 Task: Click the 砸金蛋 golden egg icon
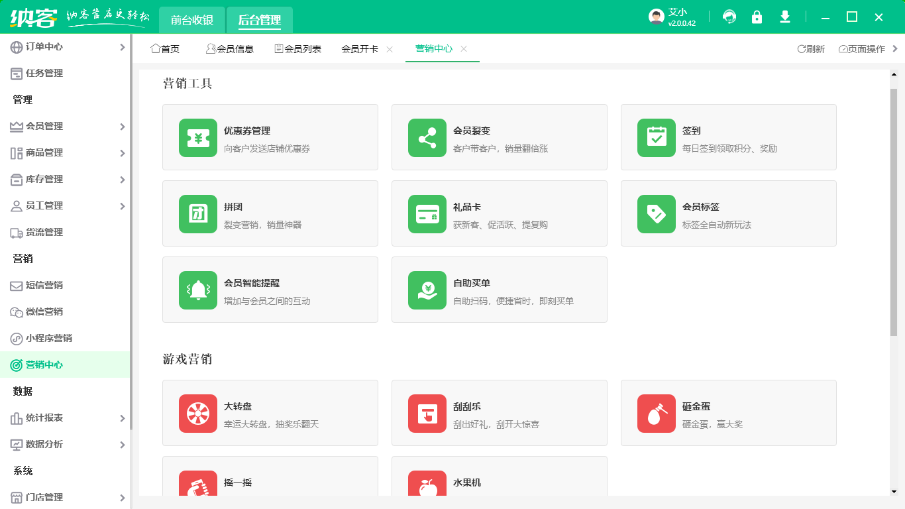coord(656,413)
